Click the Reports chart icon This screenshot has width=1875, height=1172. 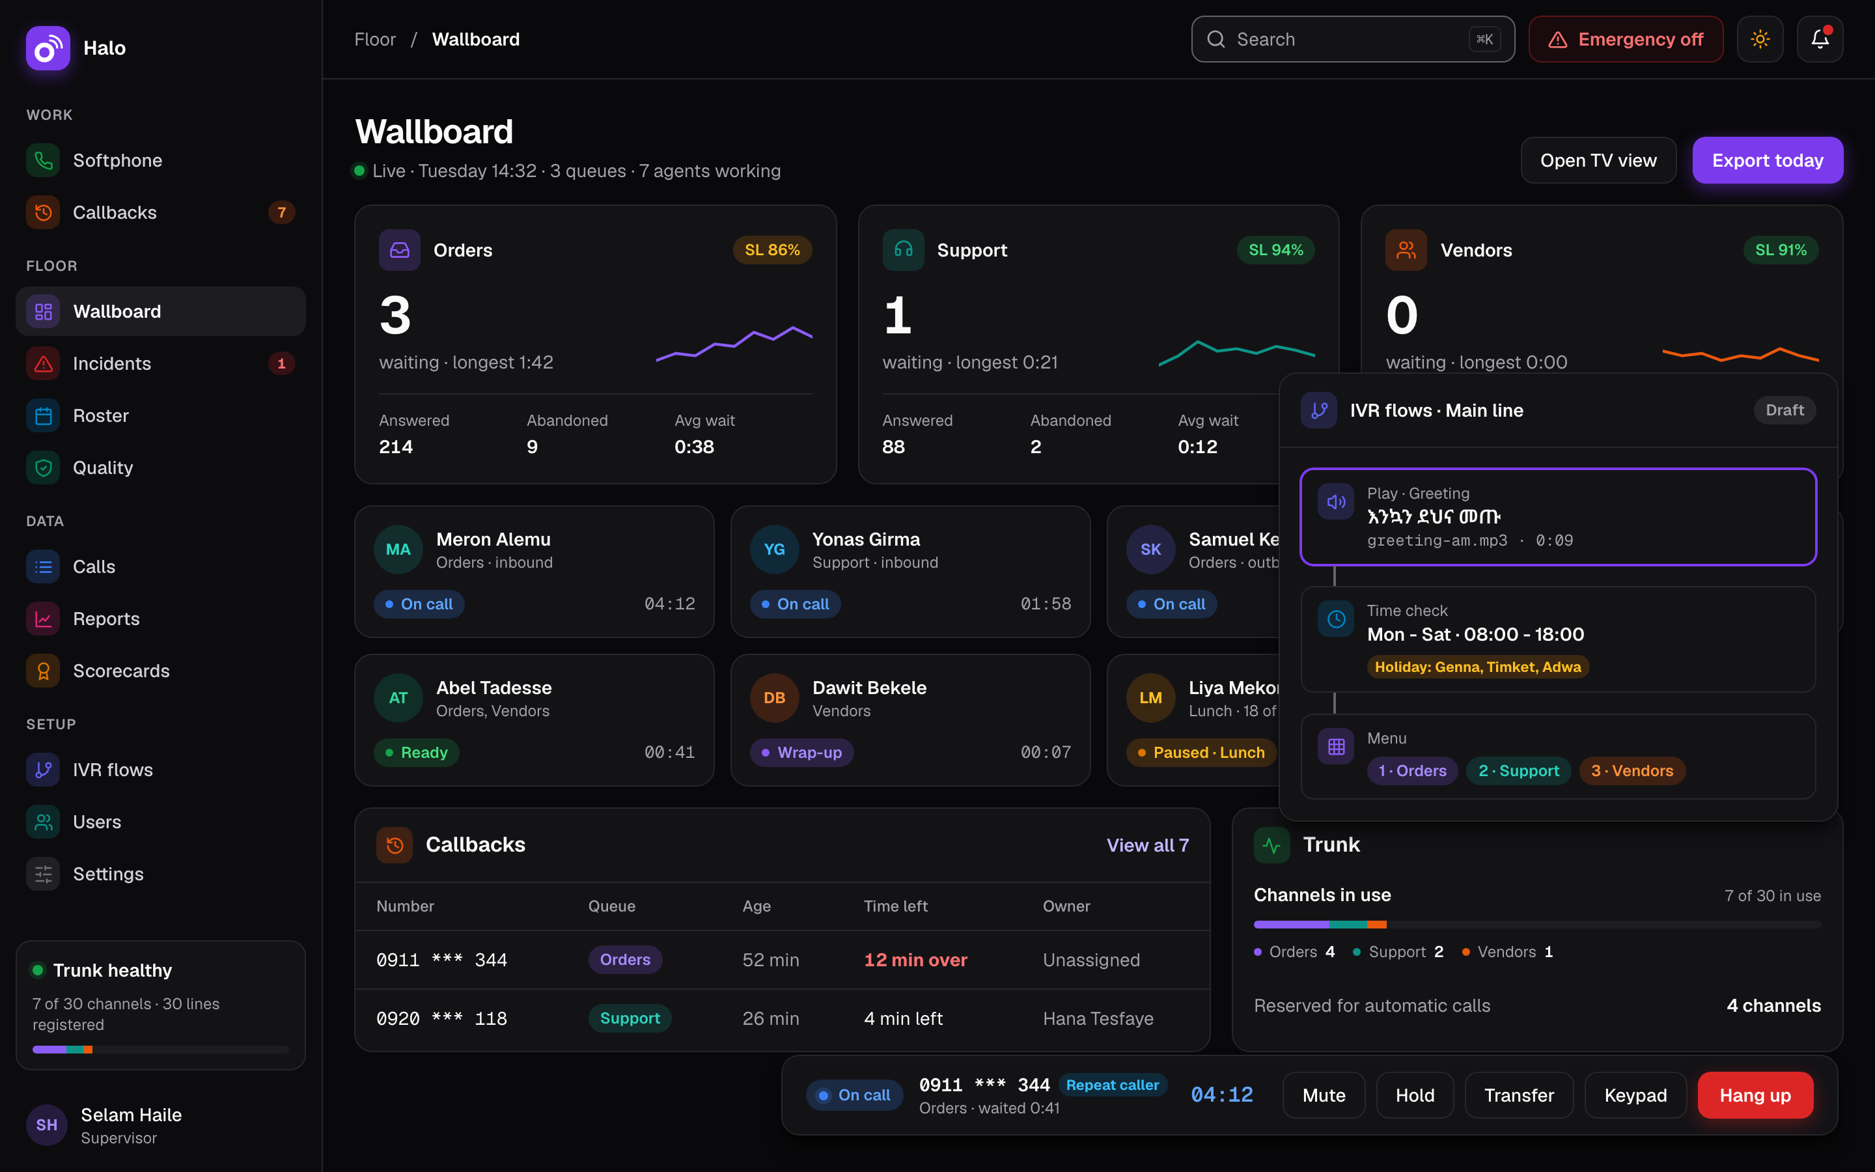tap(44, 619)
